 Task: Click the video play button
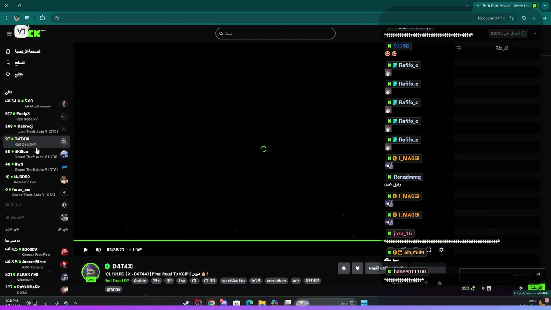pos(86,250)
